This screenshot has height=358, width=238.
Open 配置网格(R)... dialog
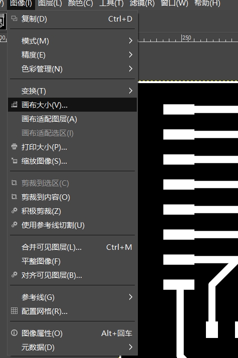pyautogui.click(x=72, y=311)
